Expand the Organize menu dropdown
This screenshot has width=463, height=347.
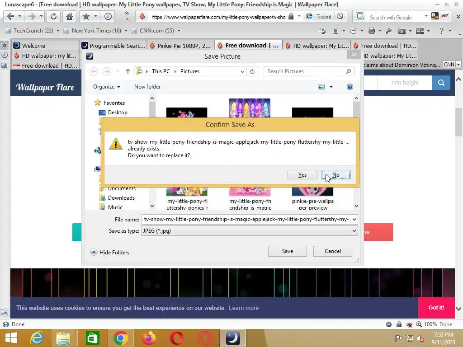107,87
